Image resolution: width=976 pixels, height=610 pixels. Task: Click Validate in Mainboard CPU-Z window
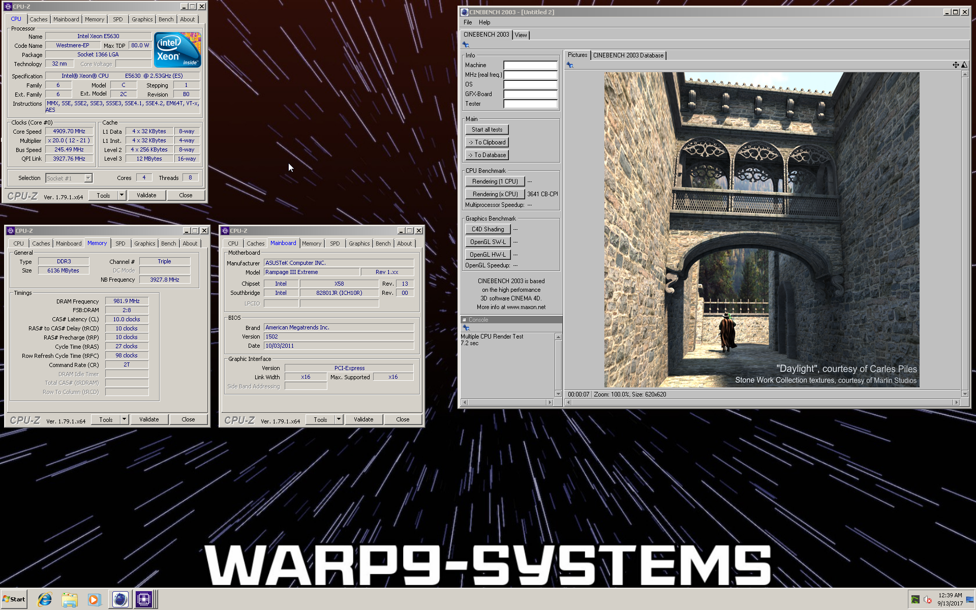363,419
